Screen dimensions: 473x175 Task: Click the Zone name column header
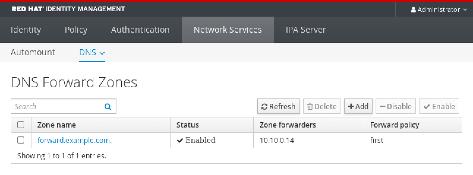(x=56, y=125)
